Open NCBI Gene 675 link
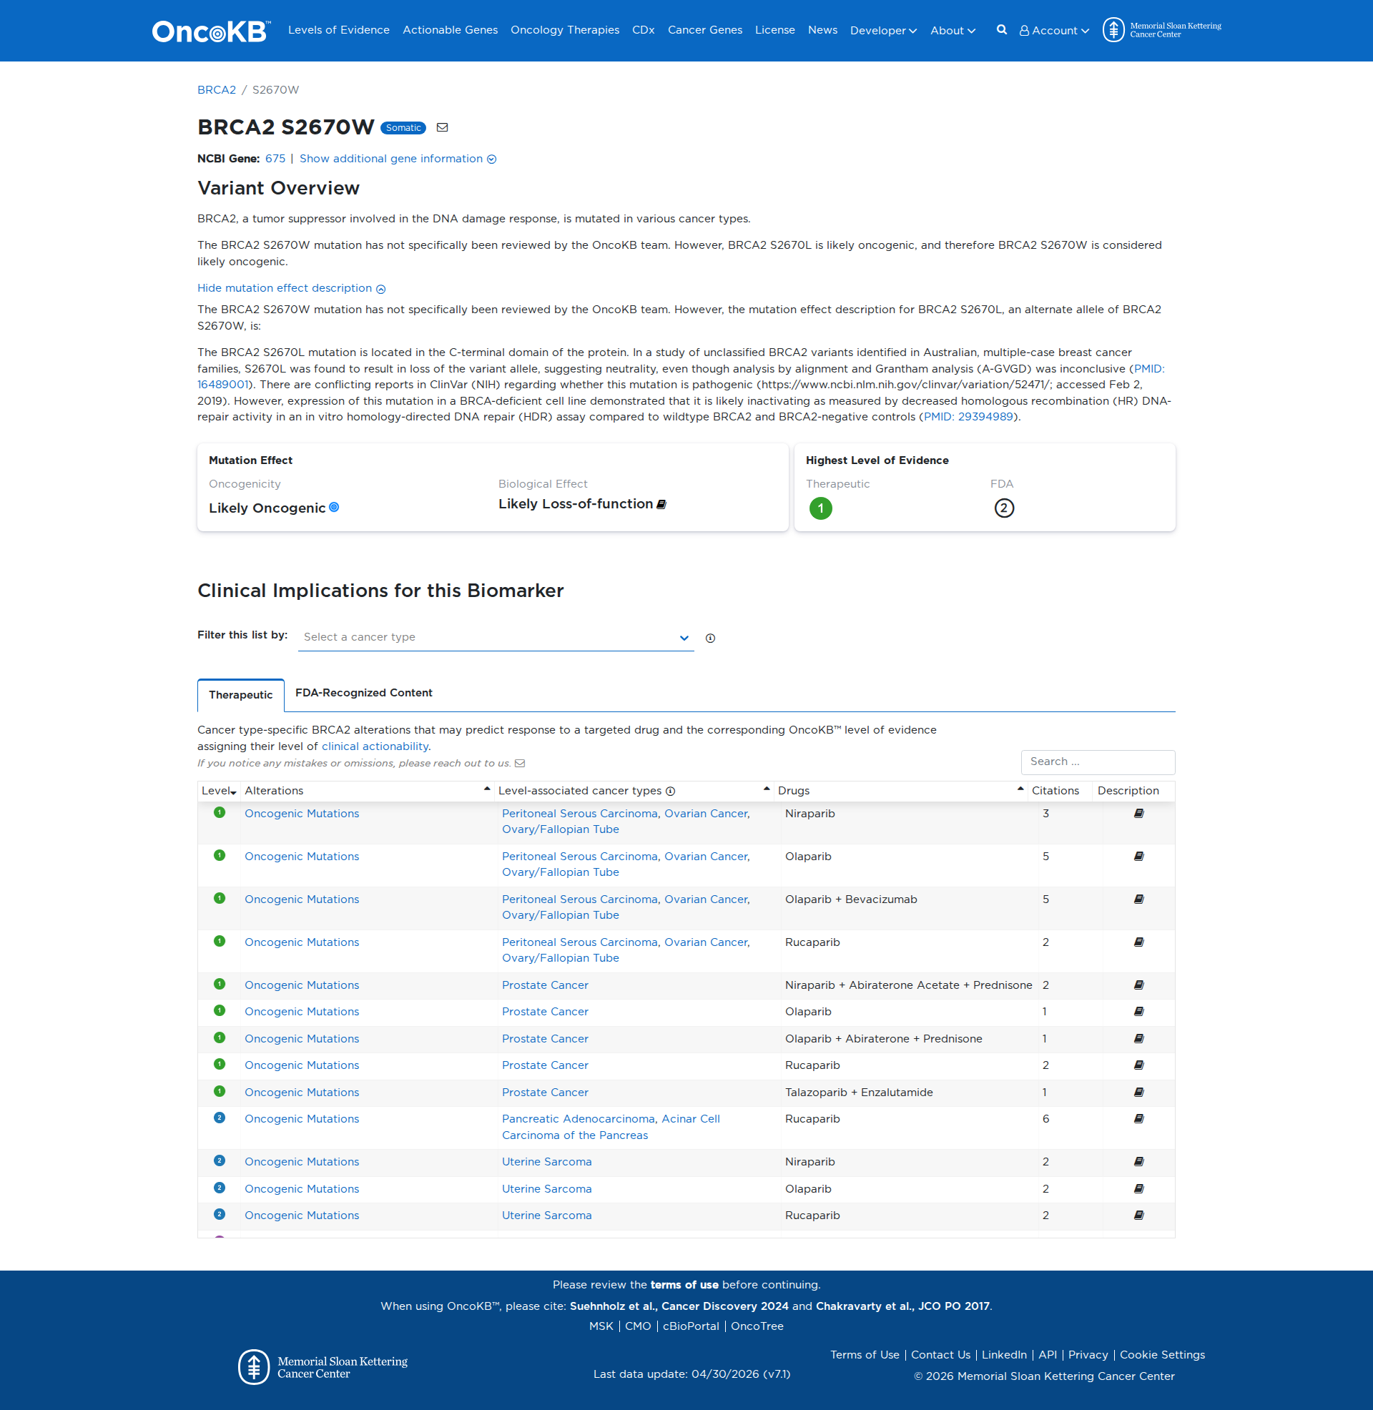The image size is (1373, 1410). point(275,159)
